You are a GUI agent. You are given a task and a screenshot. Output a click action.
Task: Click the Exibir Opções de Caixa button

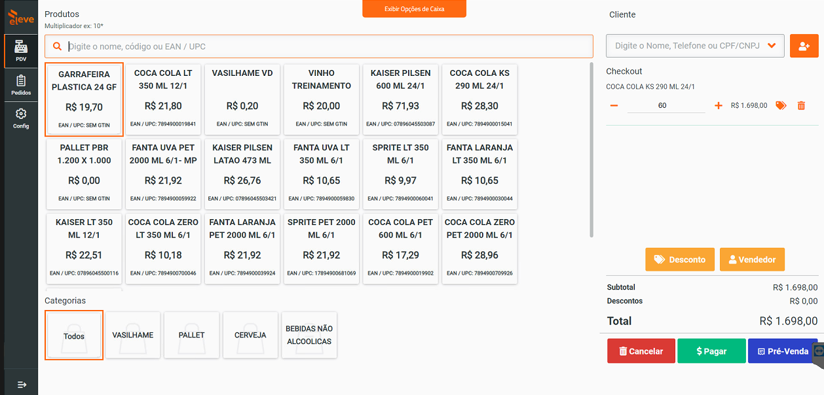click(414, 9)
